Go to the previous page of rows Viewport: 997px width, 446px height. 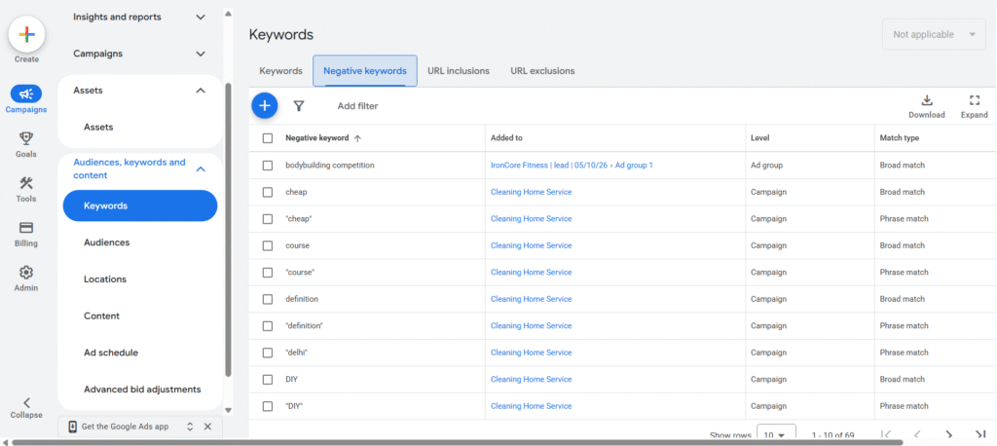pyautogui.click(x=917, y=435)
